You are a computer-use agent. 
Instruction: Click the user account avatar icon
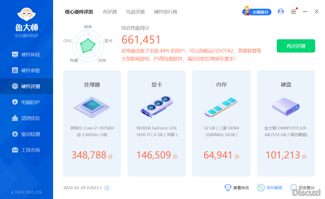(x=281, y=12)
